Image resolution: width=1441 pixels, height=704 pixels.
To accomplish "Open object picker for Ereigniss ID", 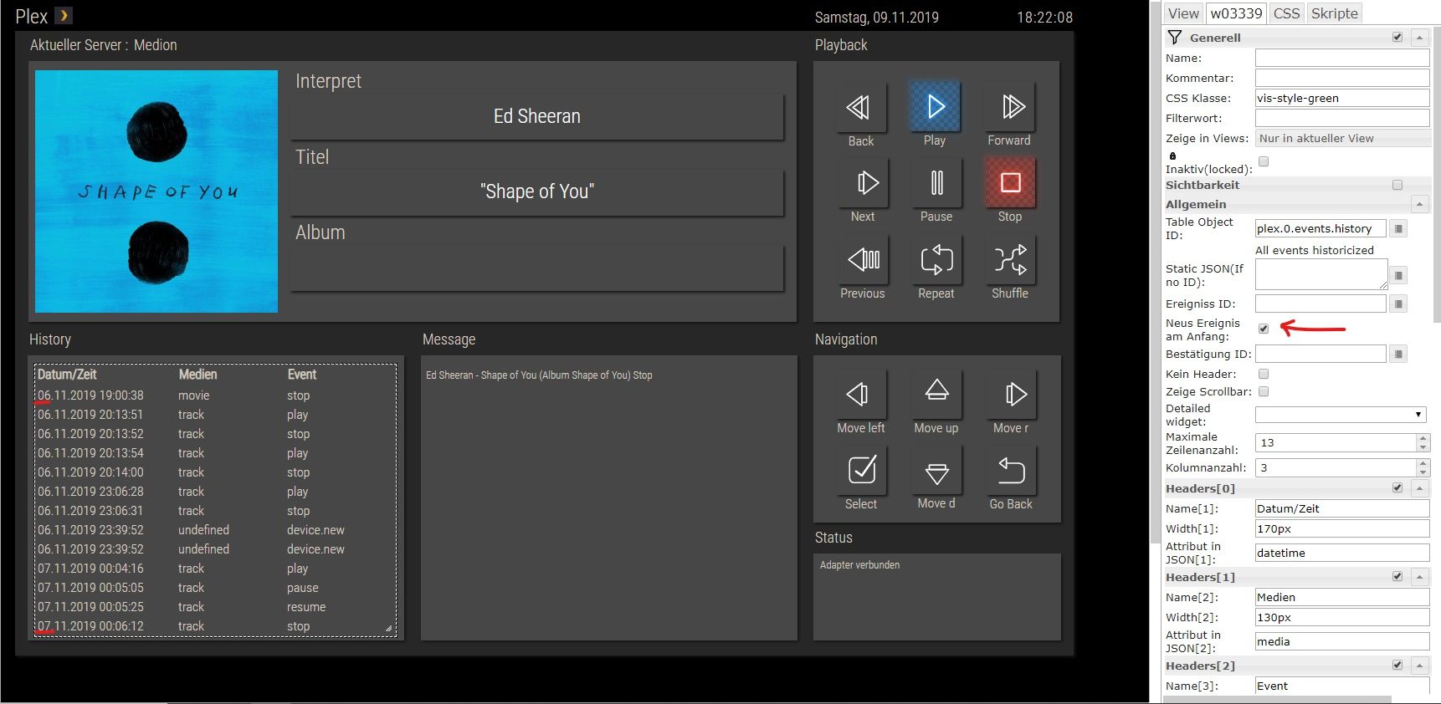I will pyautogui.click(x=1398, y=304).
